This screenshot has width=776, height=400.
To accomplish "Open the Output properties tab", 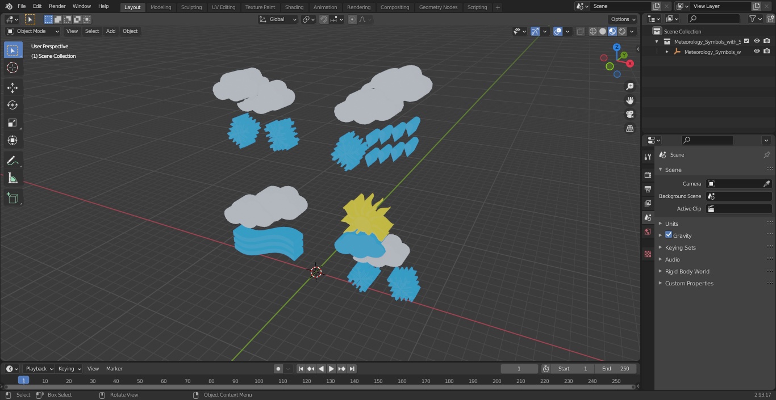I will pyautogui.click(x=648, y=189).
